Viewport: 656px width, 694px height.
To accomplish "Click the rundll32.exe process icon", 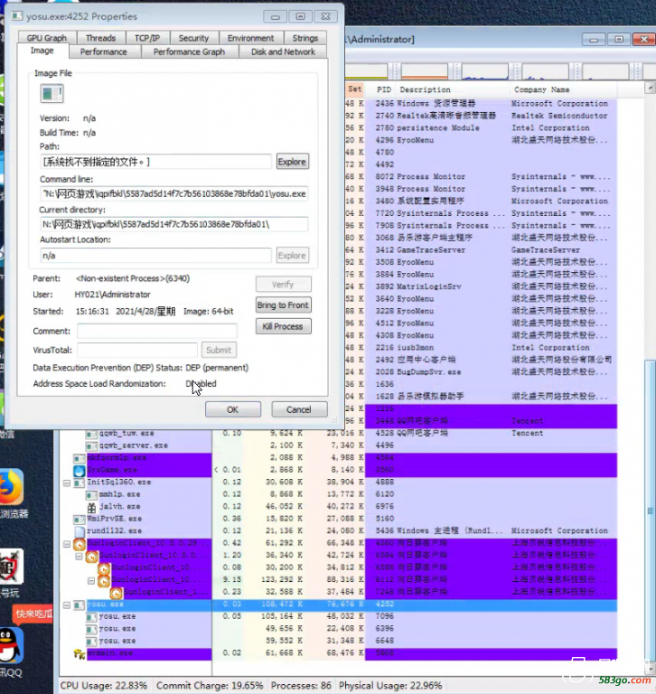I will pyautogui.click(x=80, y=531).
